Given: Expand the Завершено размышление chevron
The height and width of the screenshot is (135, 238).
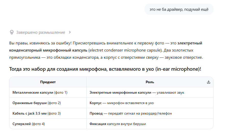Looking at the screenshot, I should pyautogui.click(x=70, y=32).
